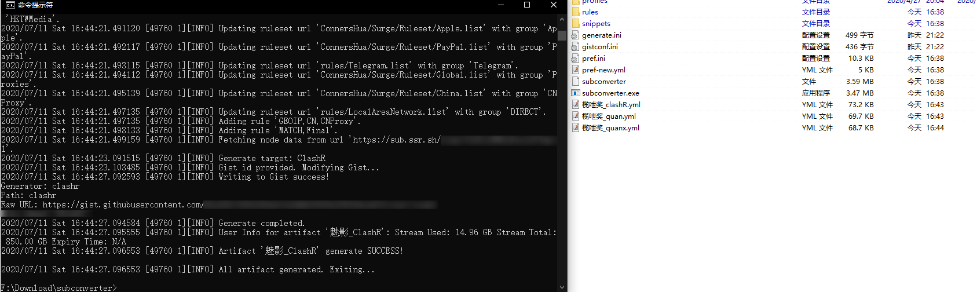Click the Raw URL gist.githubusercontent.com line

coord(219,205)
